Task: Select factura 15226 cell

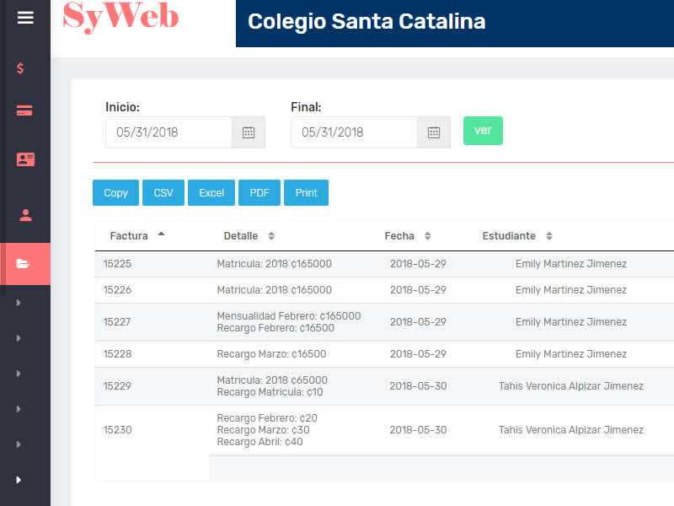Action: pyautogui.click(x=117, y=290)
